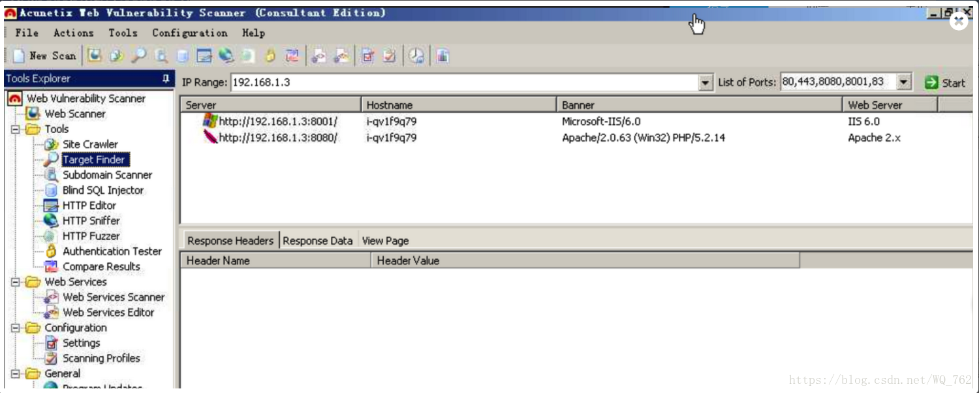The image size is (979, 393).
Task: Select Web Services Editor in the tree
Action: coord(108,312)
